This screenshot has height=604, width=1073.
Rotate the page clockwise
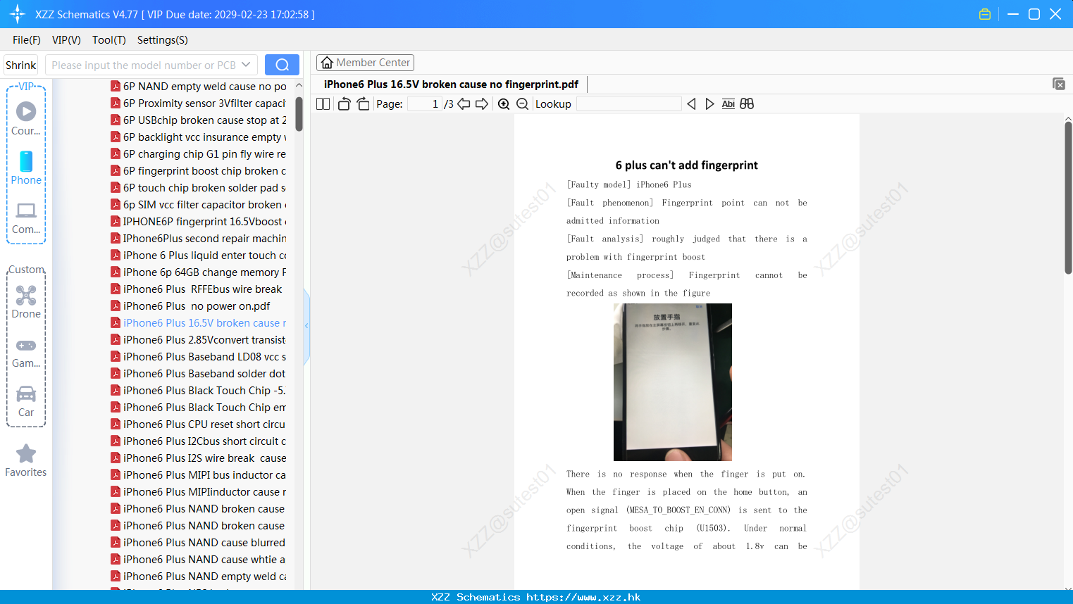(x=363, y=104)
